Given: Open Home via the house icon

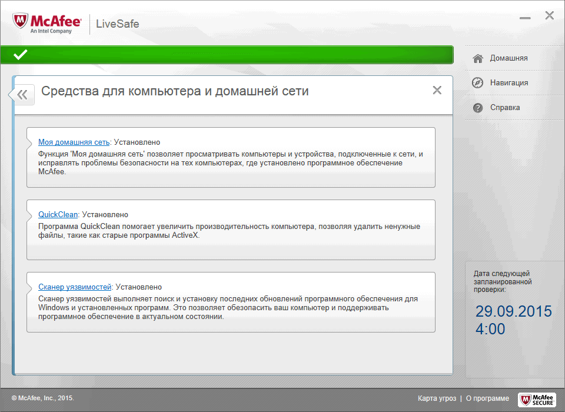Looking at the screenshot, I should pyautogui.click(x=478, y=58).
